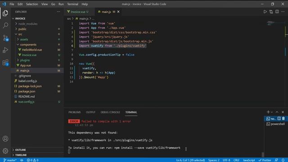Open the File menu
288x162 pixels.
pos(12,4)
